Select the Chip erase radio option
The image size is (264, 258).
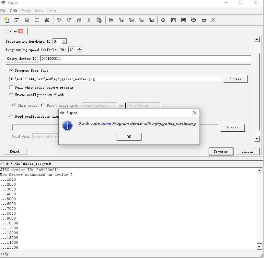pyautogui.click(x=14, y=105)
